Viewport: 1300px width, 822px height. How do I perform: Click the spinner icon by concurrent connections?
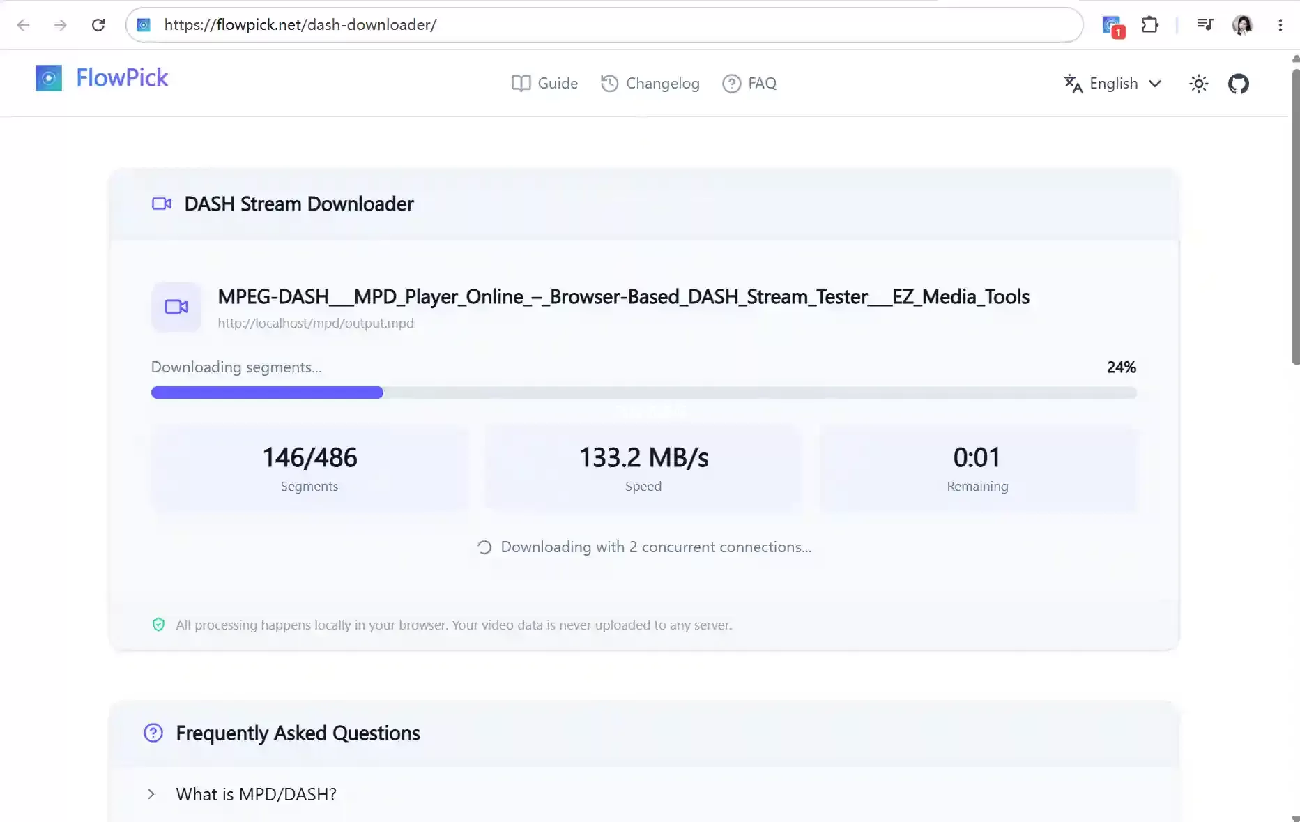(x=484, y=547)
